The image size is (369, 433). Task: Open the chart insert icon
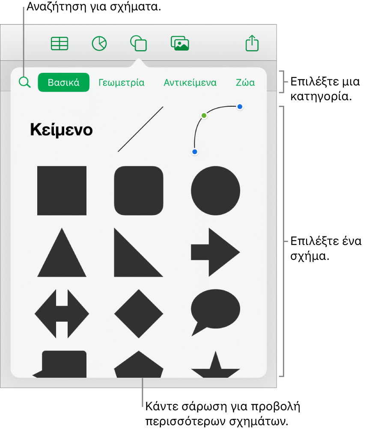99,44
